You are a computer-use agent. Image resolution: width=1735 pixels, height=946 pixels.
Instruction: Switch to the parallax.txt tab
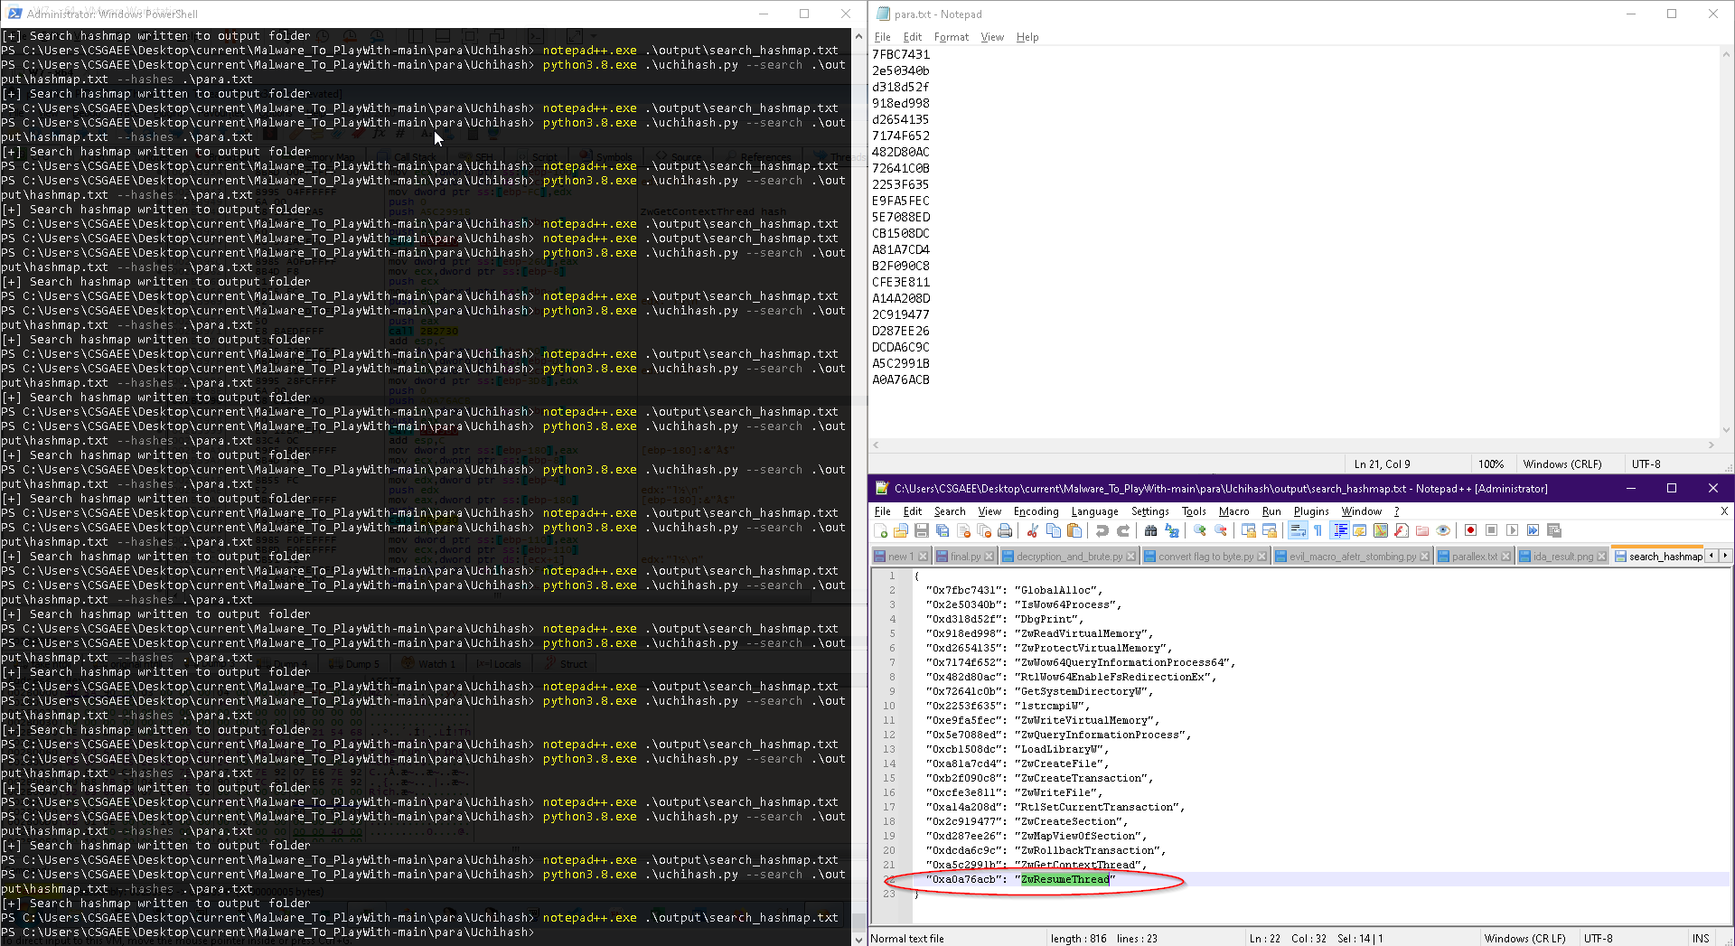tap(1475, 556)
